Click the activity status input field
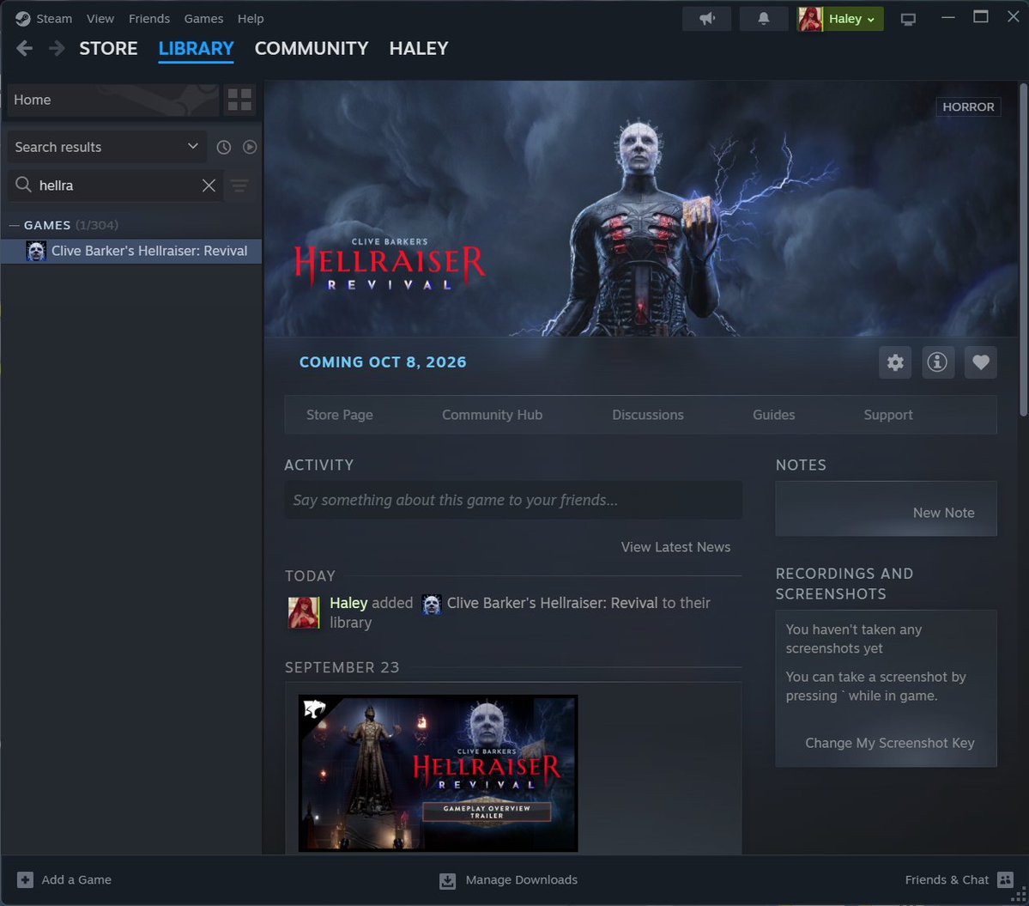The width and height of the screenshot is (1029, 906). point(513,501)
